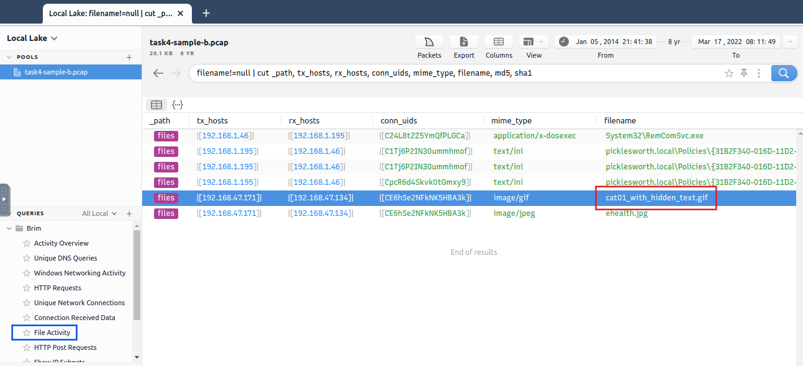
Task: Run the File Activity query
Action: pos(52,333)
